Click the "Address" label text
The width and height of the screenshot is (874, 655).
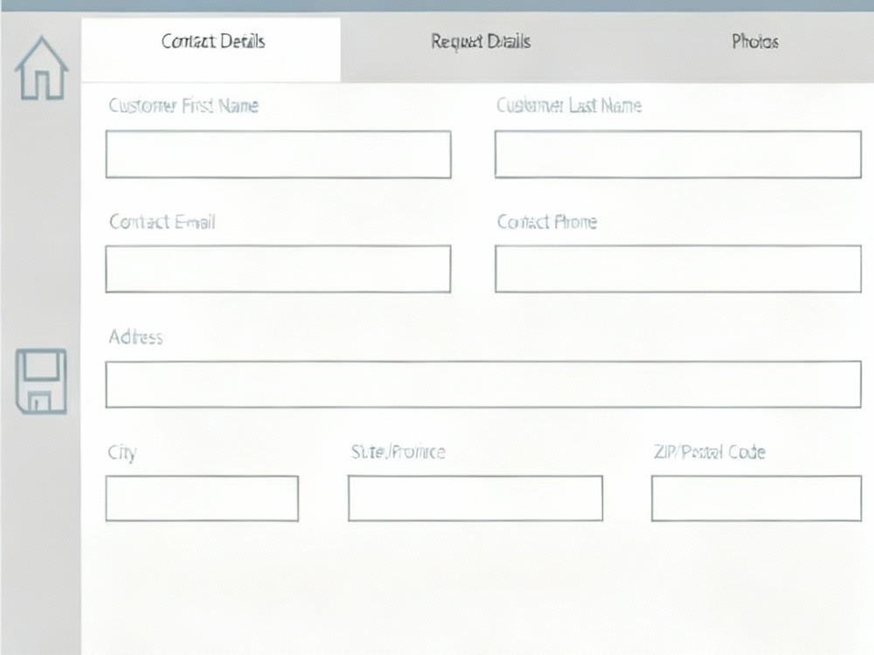[136, 337]
